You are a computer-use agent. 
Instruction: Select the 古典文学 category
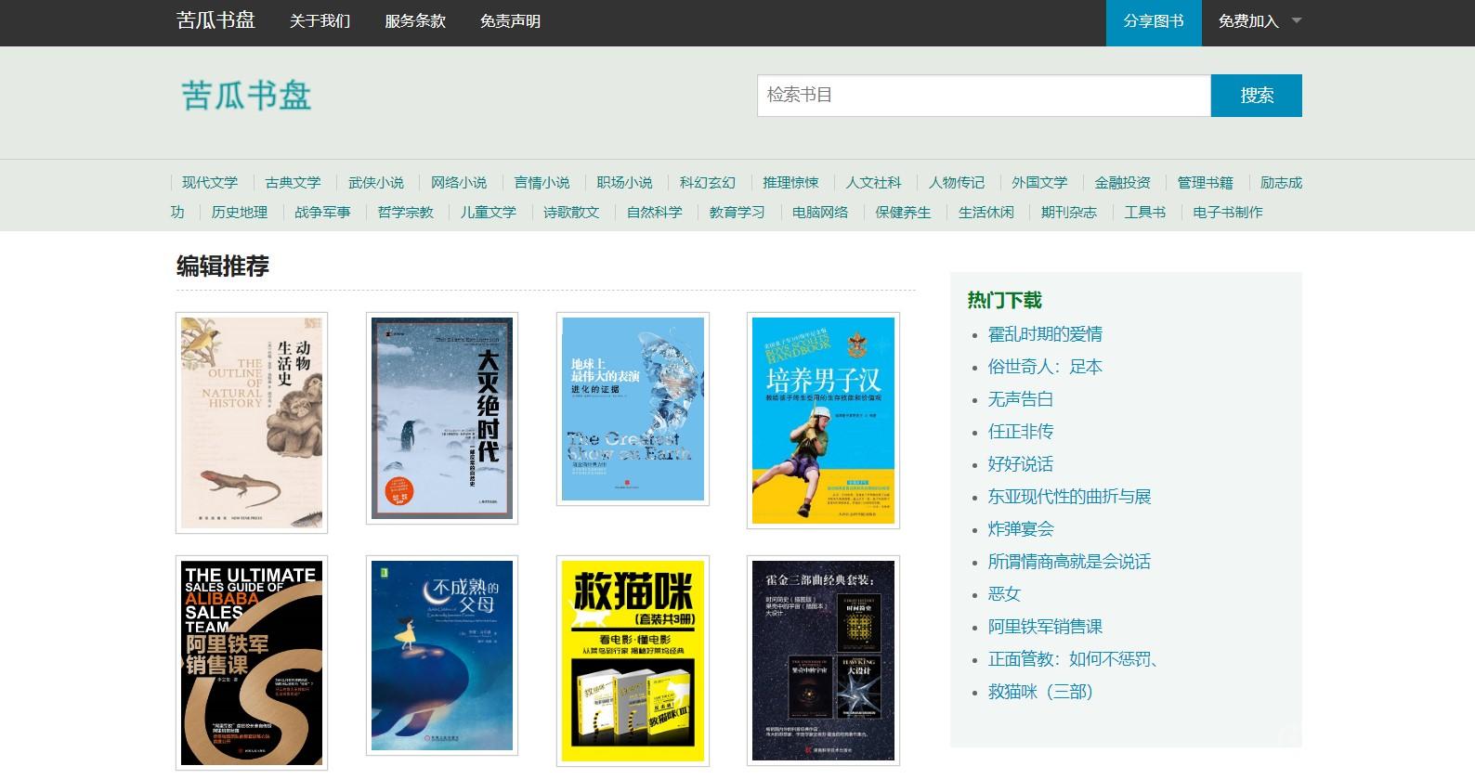click(293, 183)
